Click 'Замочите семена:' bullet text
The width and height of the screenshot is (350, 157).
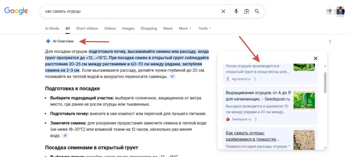[x=68, y=123]
